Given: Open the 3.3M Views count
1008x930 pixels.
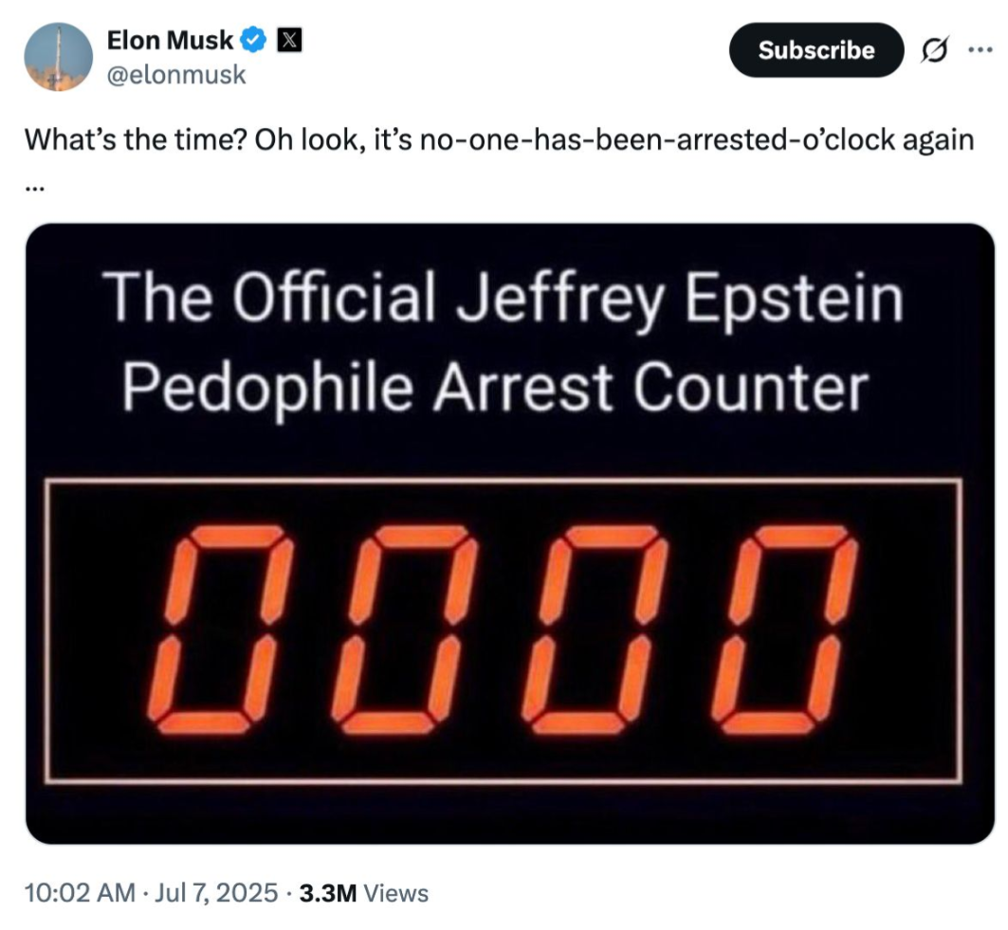Looking at the screenshot, I should 363,893.
